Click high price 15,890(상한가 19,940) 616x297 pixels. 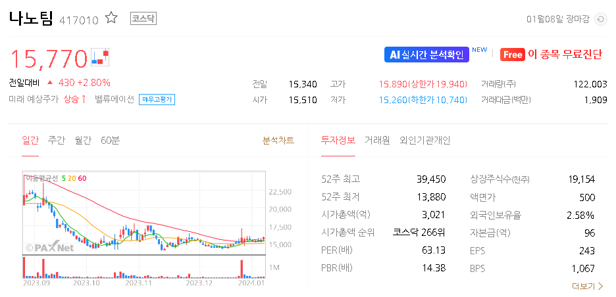click(423, 84)
